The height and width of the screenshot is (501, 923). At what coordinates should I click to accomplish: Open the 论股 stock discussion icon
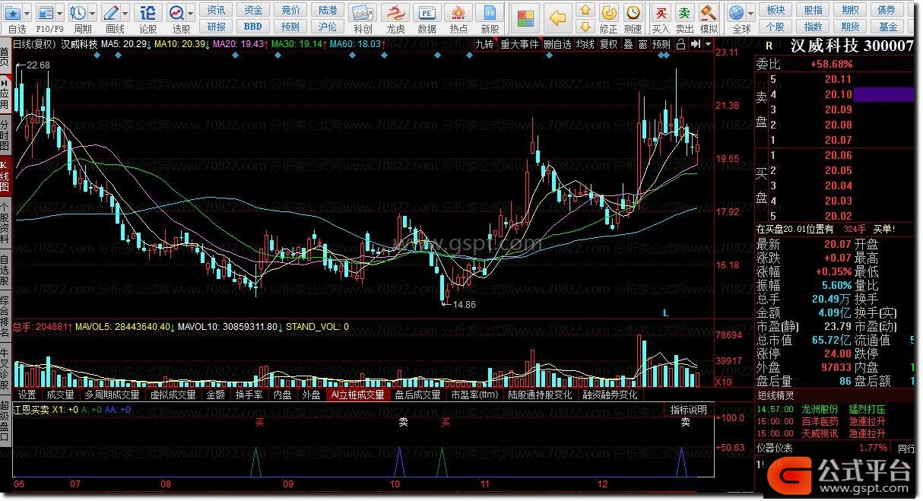tap(148, 13)
